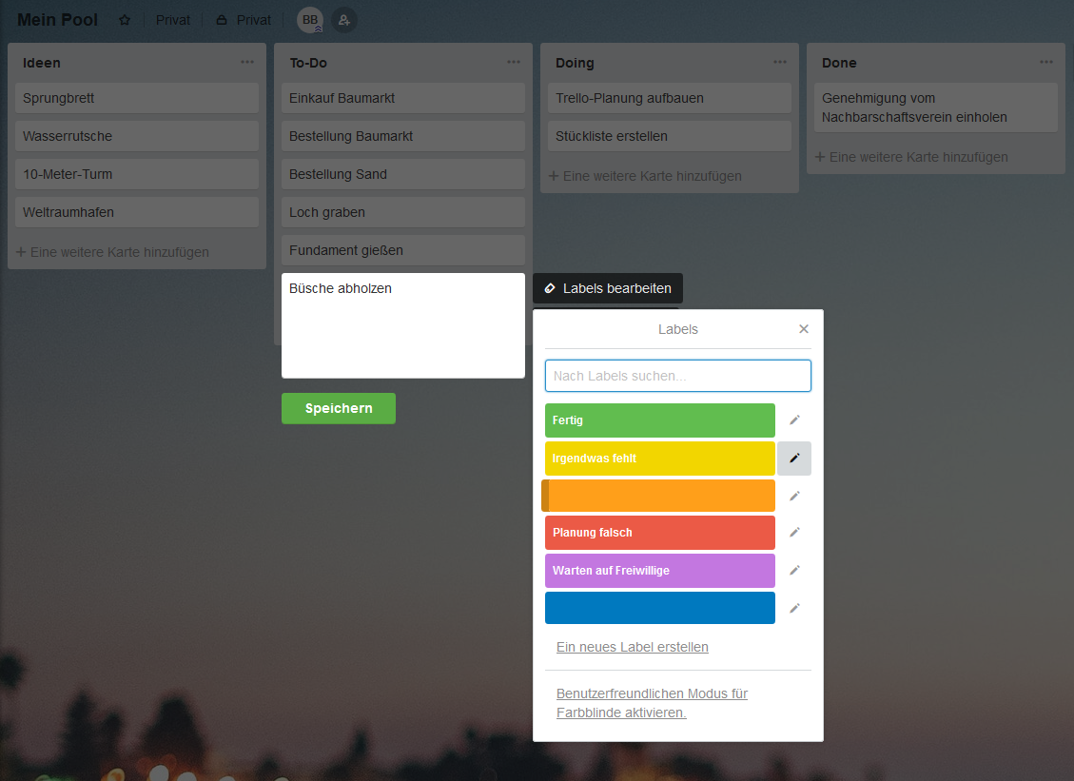
Task: Click the Labels bearbeiten menu item
Action: (608, 288)
